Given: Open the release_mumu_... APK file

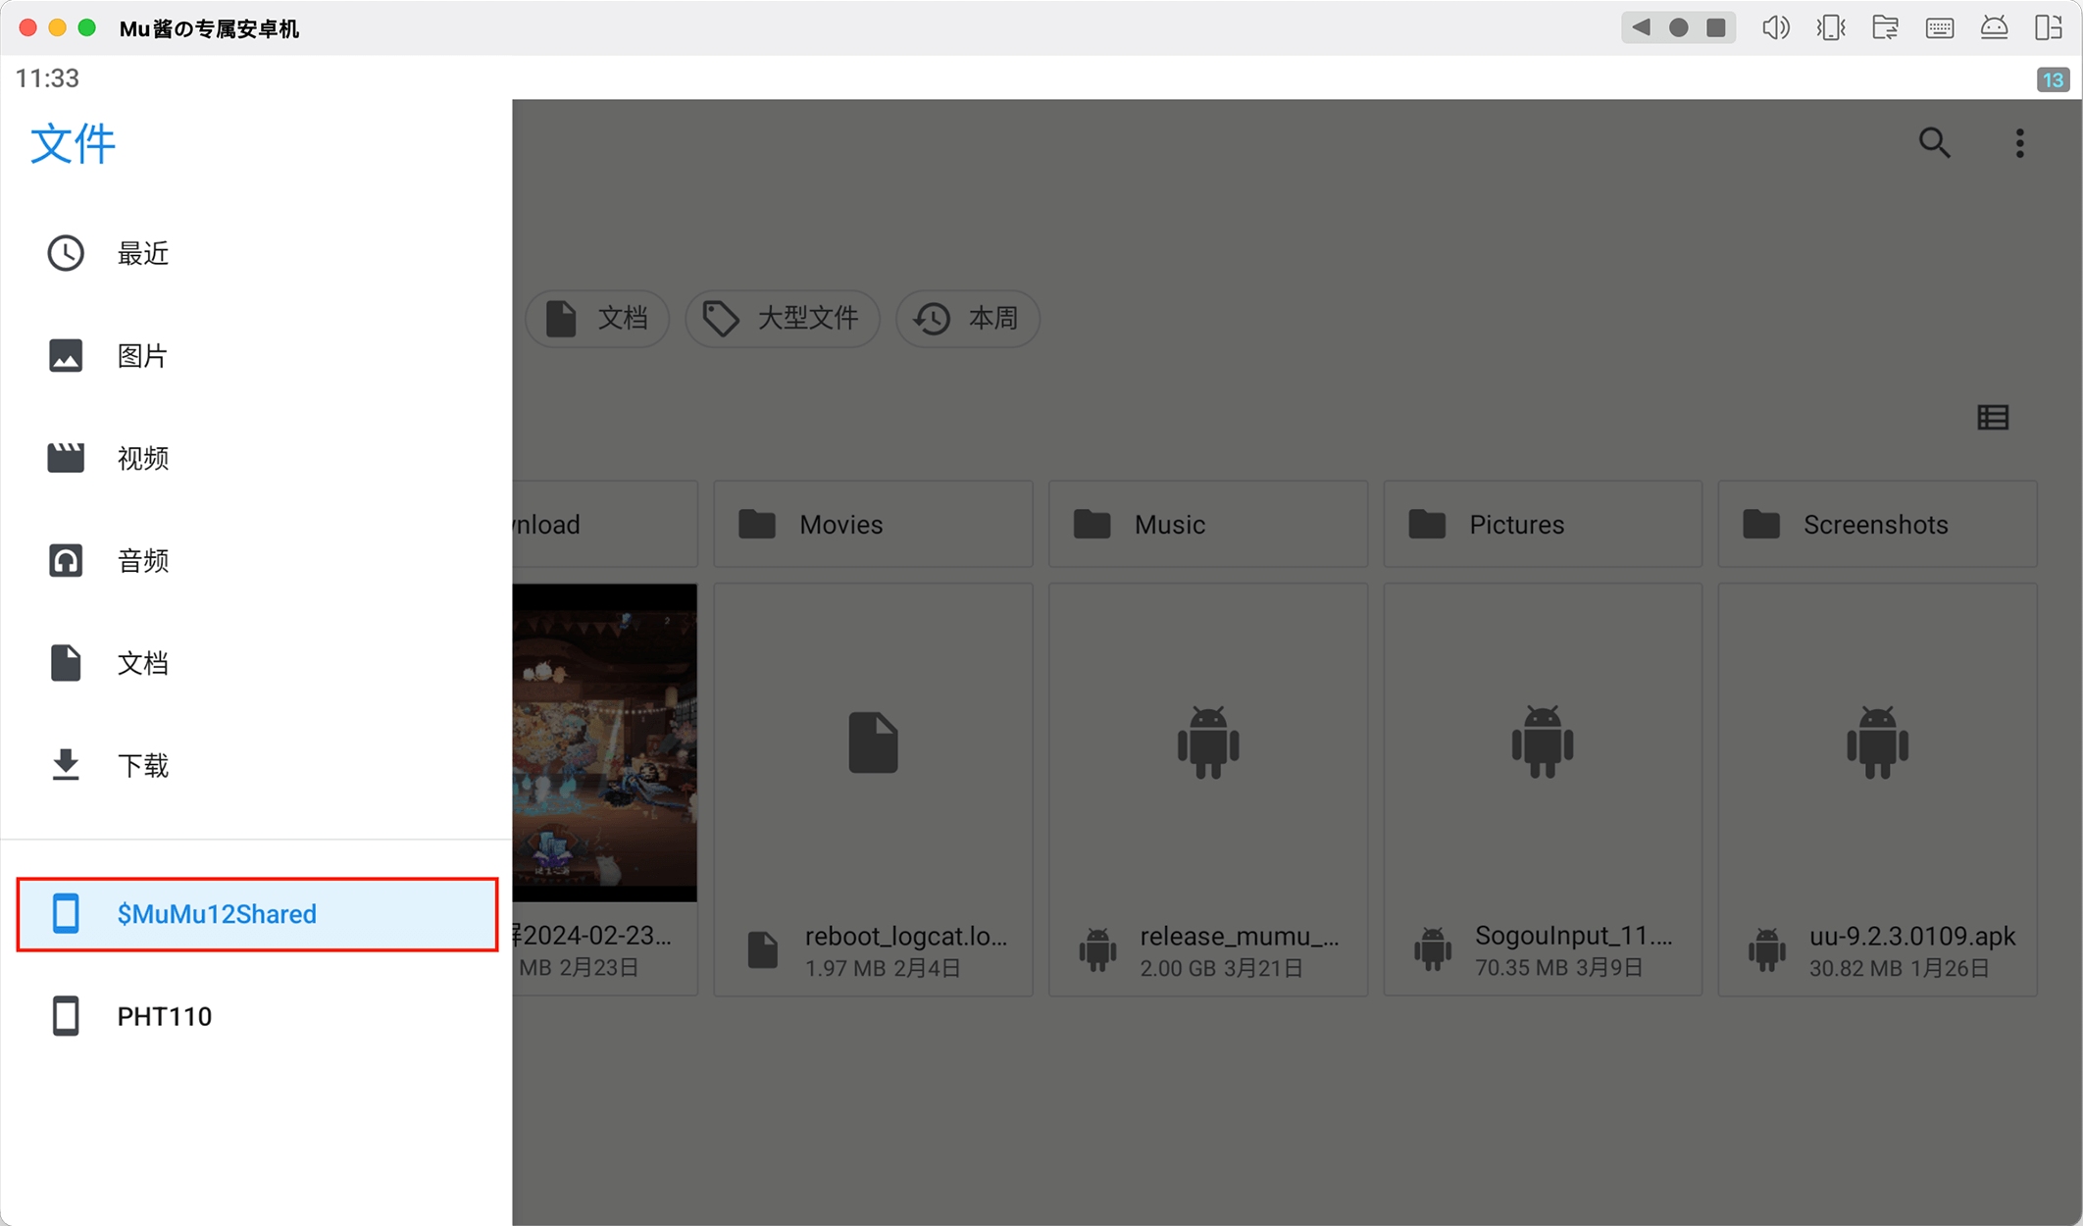Looking at the screenshot, I should pos(1208,790).
